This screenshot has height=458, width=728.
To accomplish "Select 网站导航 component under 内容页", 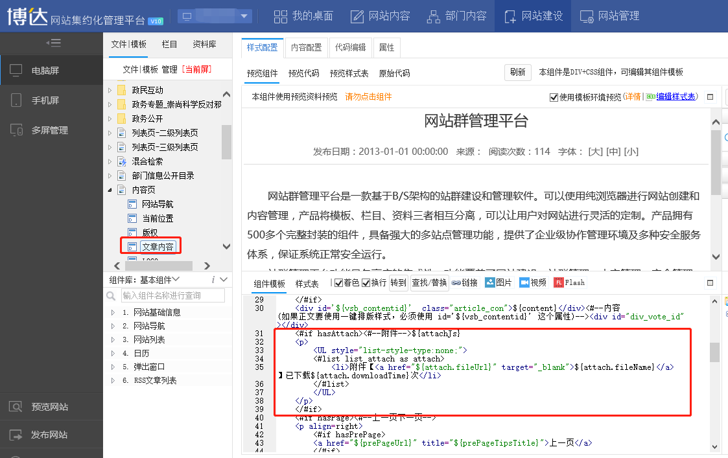I will point(158,204).
